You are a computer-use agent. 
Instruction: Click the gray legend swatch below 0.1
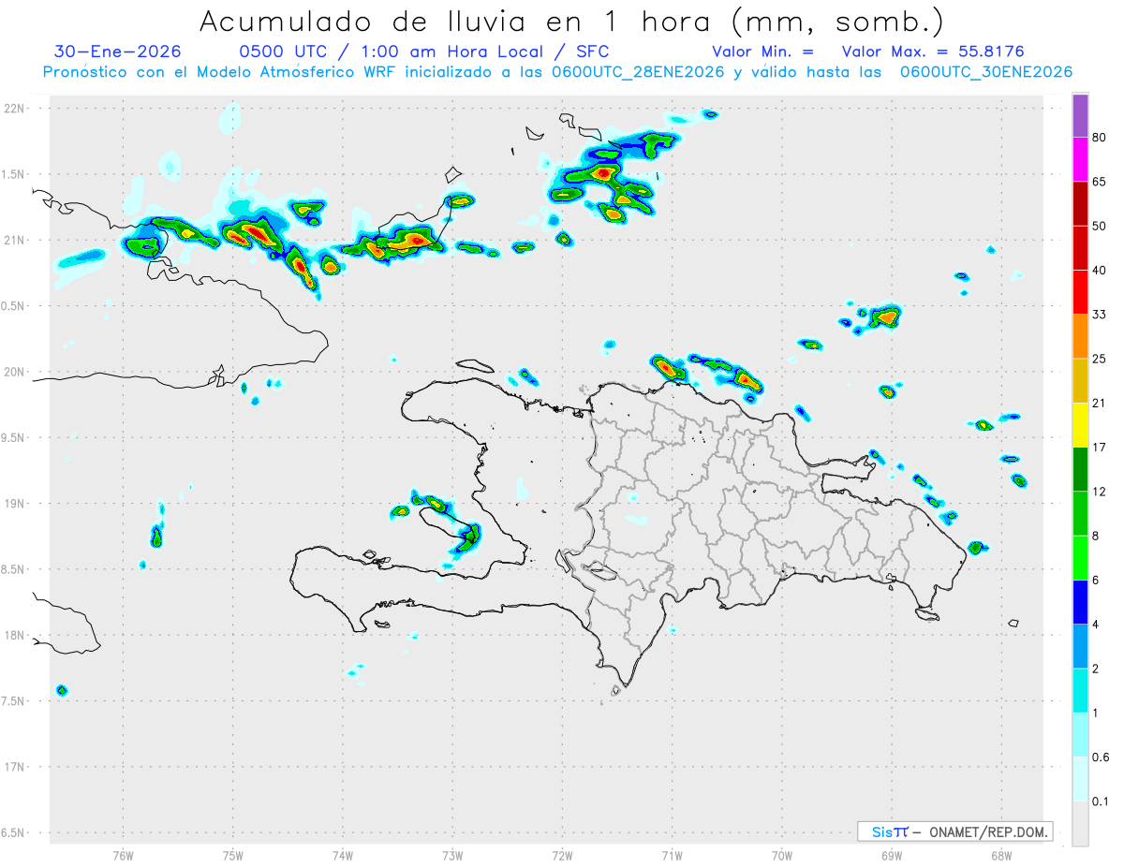(1080, 823)
